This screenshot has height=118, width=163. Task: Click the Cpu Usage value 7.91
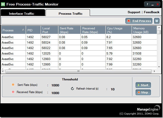coord(109,43)
